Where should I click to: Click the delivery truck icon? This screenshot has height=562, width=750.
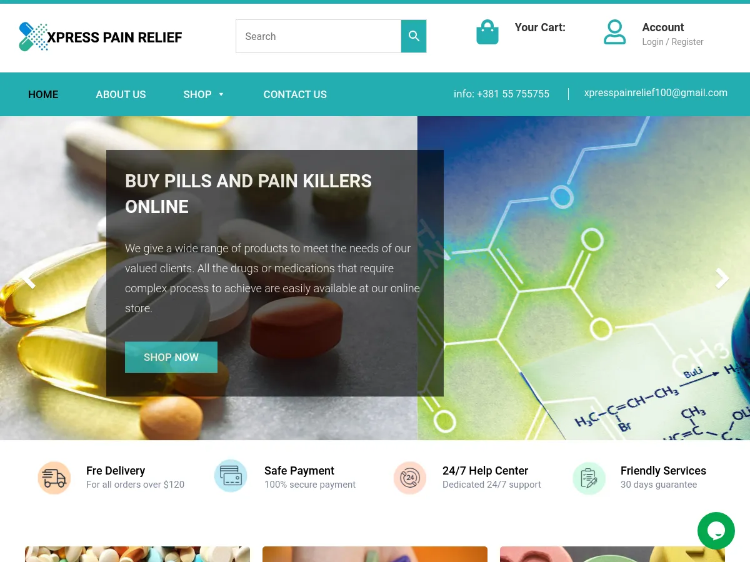[54, 478]
